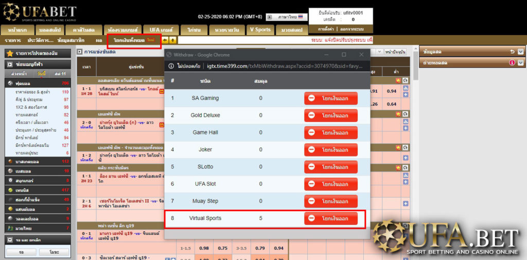Favorite the คลับ กระชับมิตร league star
Viewport: 527px width, 260px height.
click(399, 167)
